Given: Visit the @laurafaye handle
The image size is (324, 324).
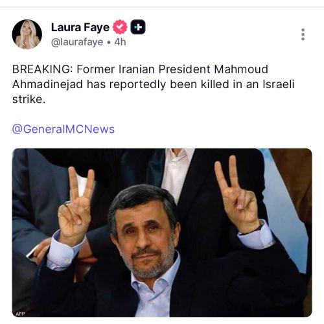Looking at the screenshot, I should point(77,42).
